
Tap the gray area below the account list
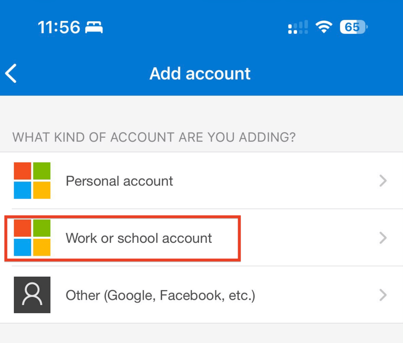pyautogui.click(x=201, y=333)
